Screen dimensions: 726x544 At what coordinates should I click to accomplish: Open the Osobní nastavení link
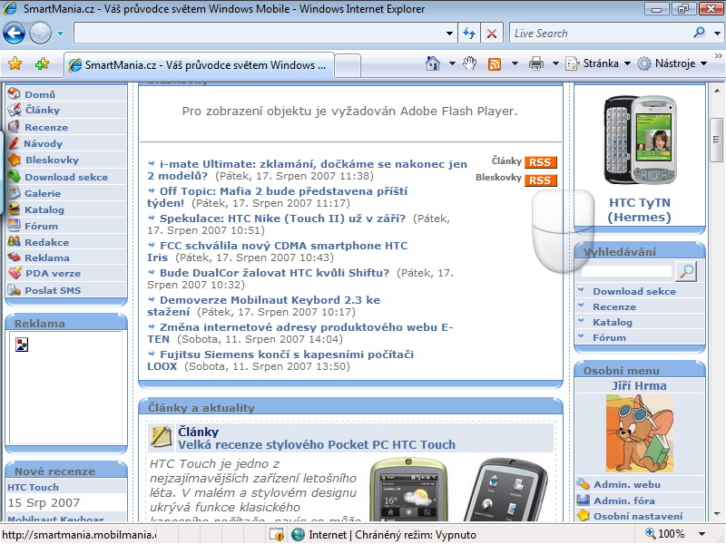[x=638, y=516]
